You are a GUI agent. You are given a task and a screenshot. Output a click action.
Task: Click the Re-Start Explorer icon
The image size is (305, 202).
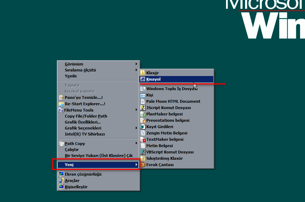point(61,104)
